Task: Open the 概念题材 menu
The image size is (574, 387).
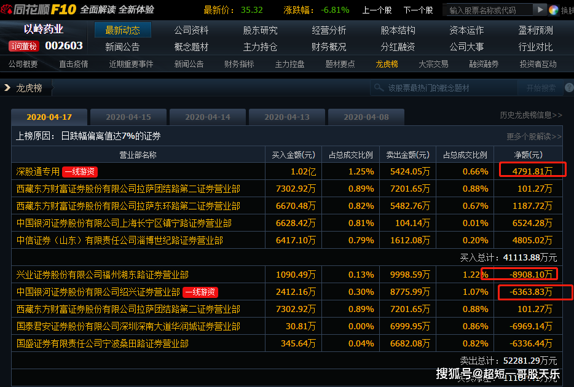Action: (x=192, y=47)
